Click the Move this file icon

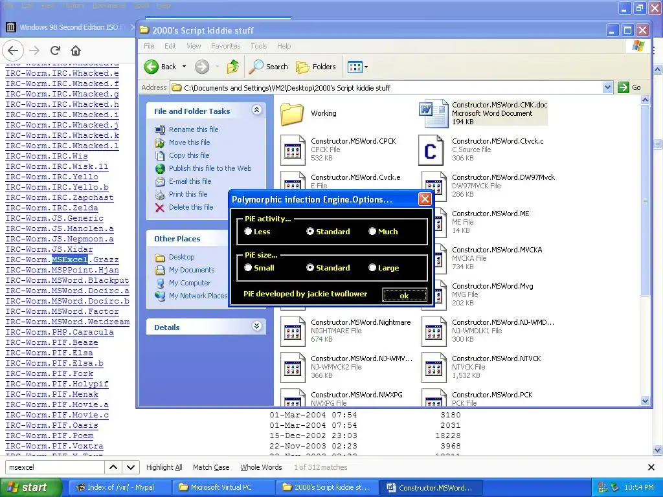[x=159, y=142]
